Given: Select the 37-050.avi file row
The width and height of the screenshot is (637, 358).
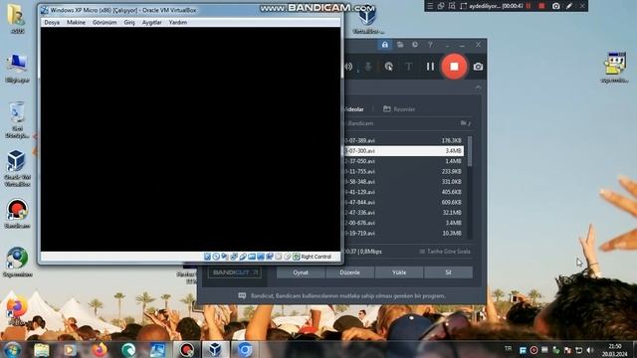Looking at the screenshot, I should (x=404, y=161).
